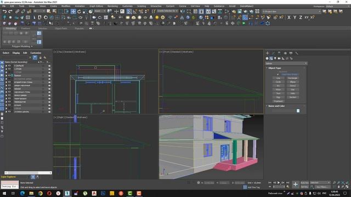Expand the '1 ЭТАЖ' layer tree arrow
The width and height of the screenshot is (351, 197).
click(x=6, y=69)
